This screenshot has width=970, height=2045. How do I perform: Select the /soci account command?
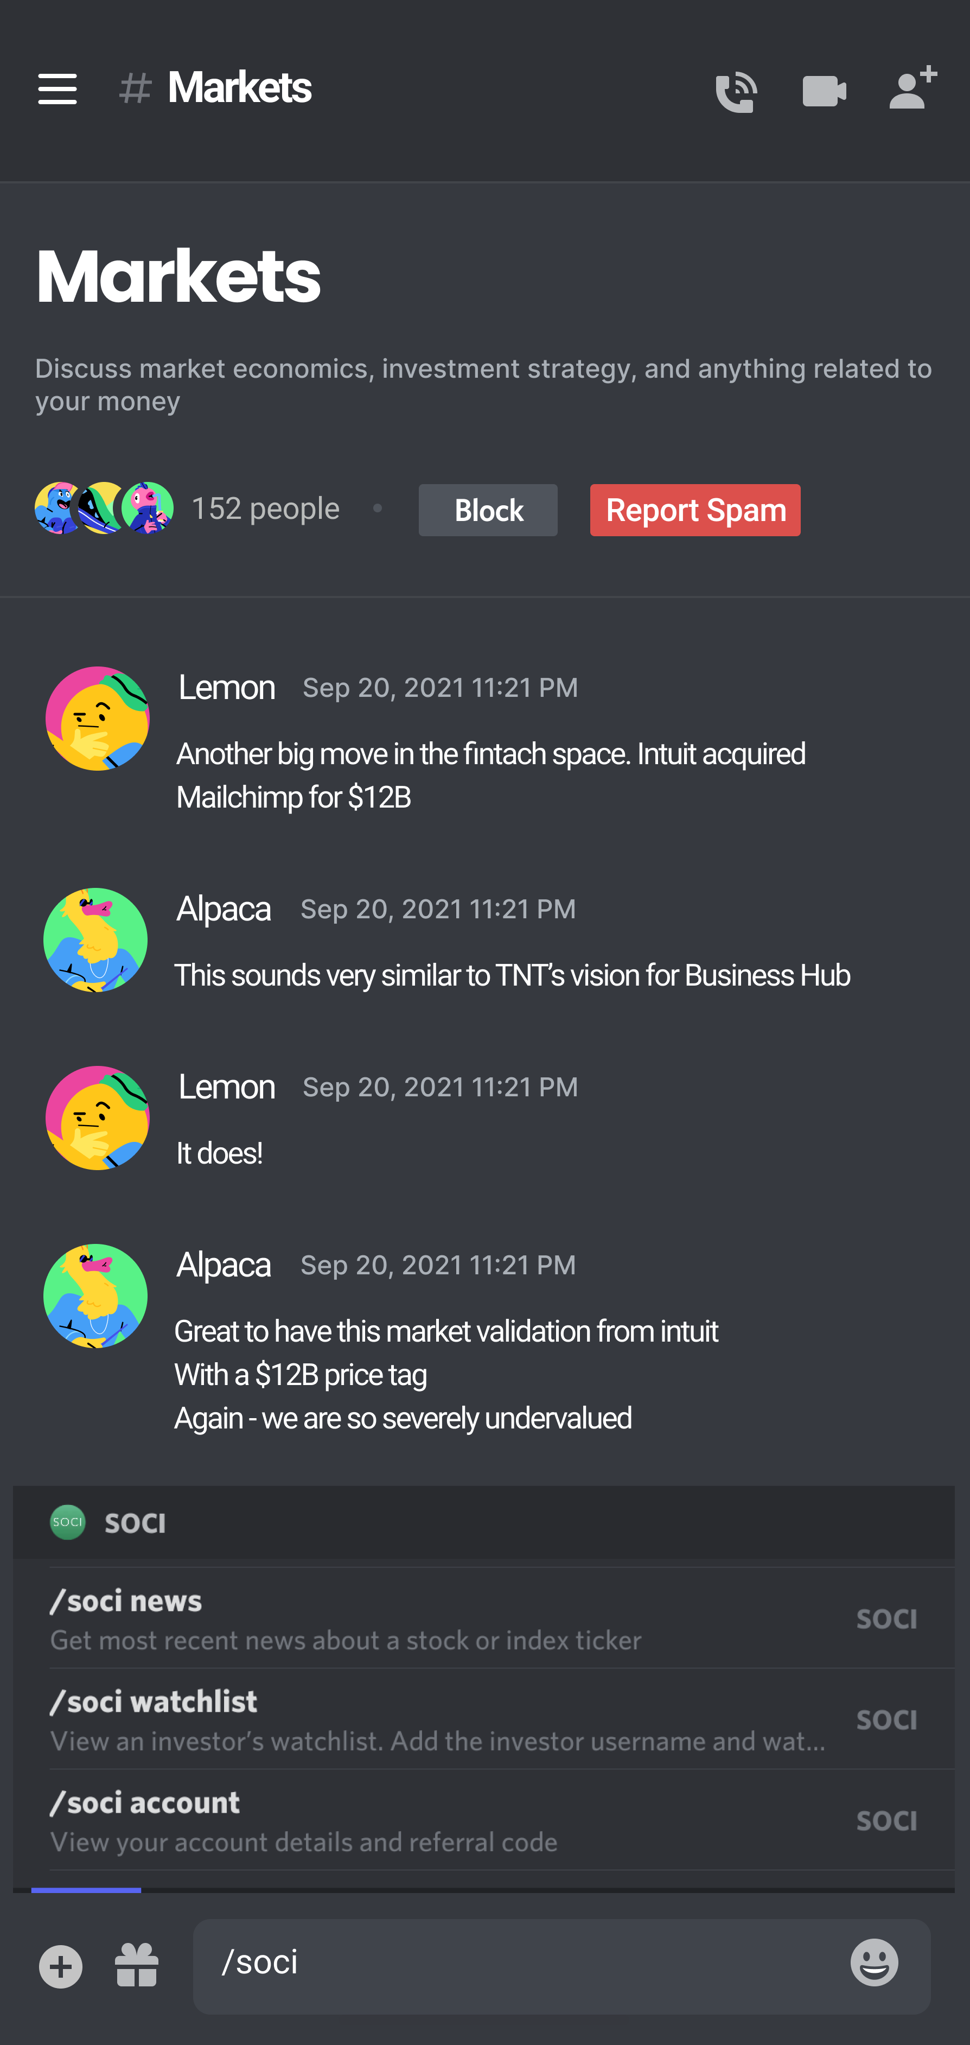(484, 1820)
